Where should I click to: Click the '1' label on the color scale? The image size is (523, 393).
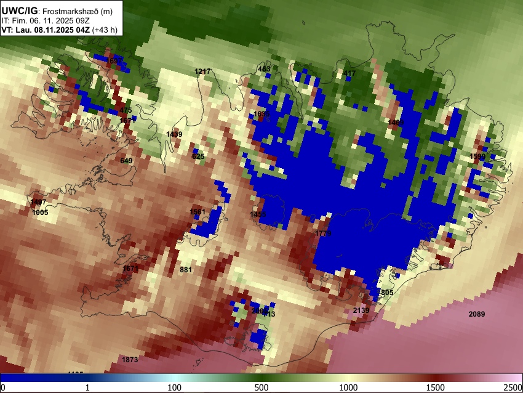coord(87,387)
